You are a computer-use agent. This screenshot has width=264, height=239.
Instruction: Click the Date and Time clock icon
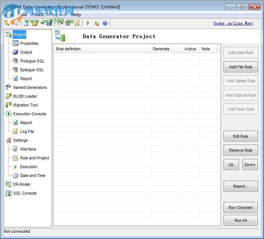(x=15, y=175)
